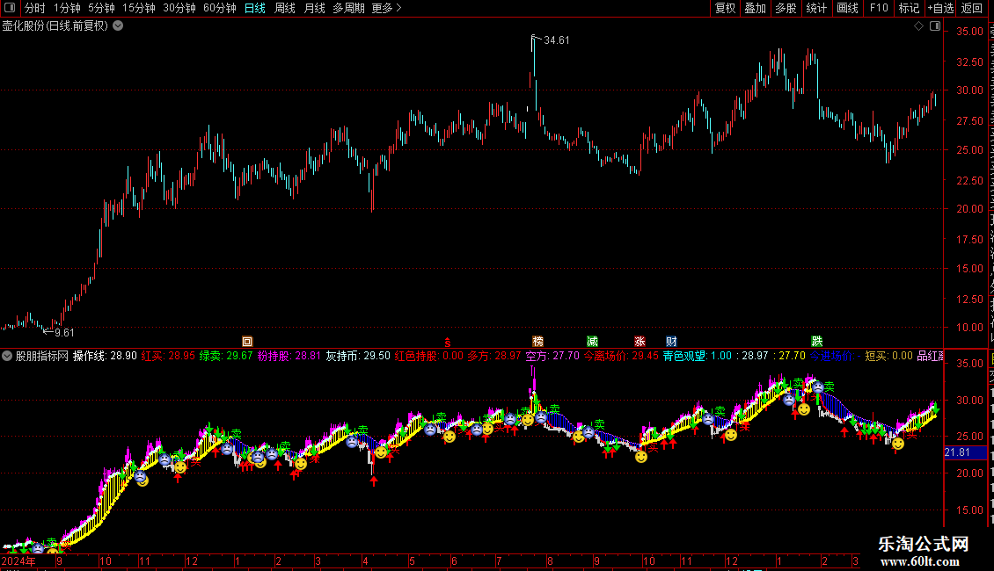Click the 短买: 0.00 indicator value
This screenshot has width=994, height=571.
[x=888, y=356]
